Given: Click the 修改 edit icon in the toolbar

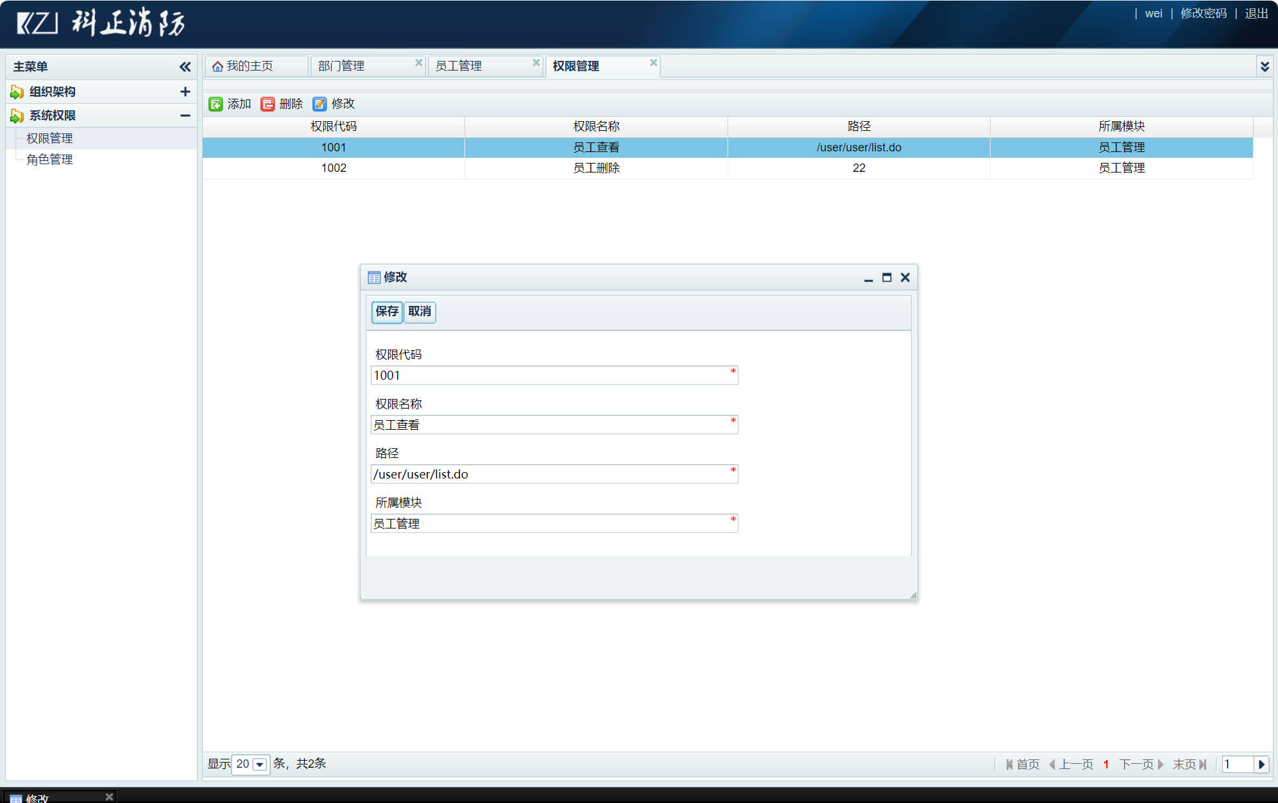Looking at the screenshot, I should 319,103.
